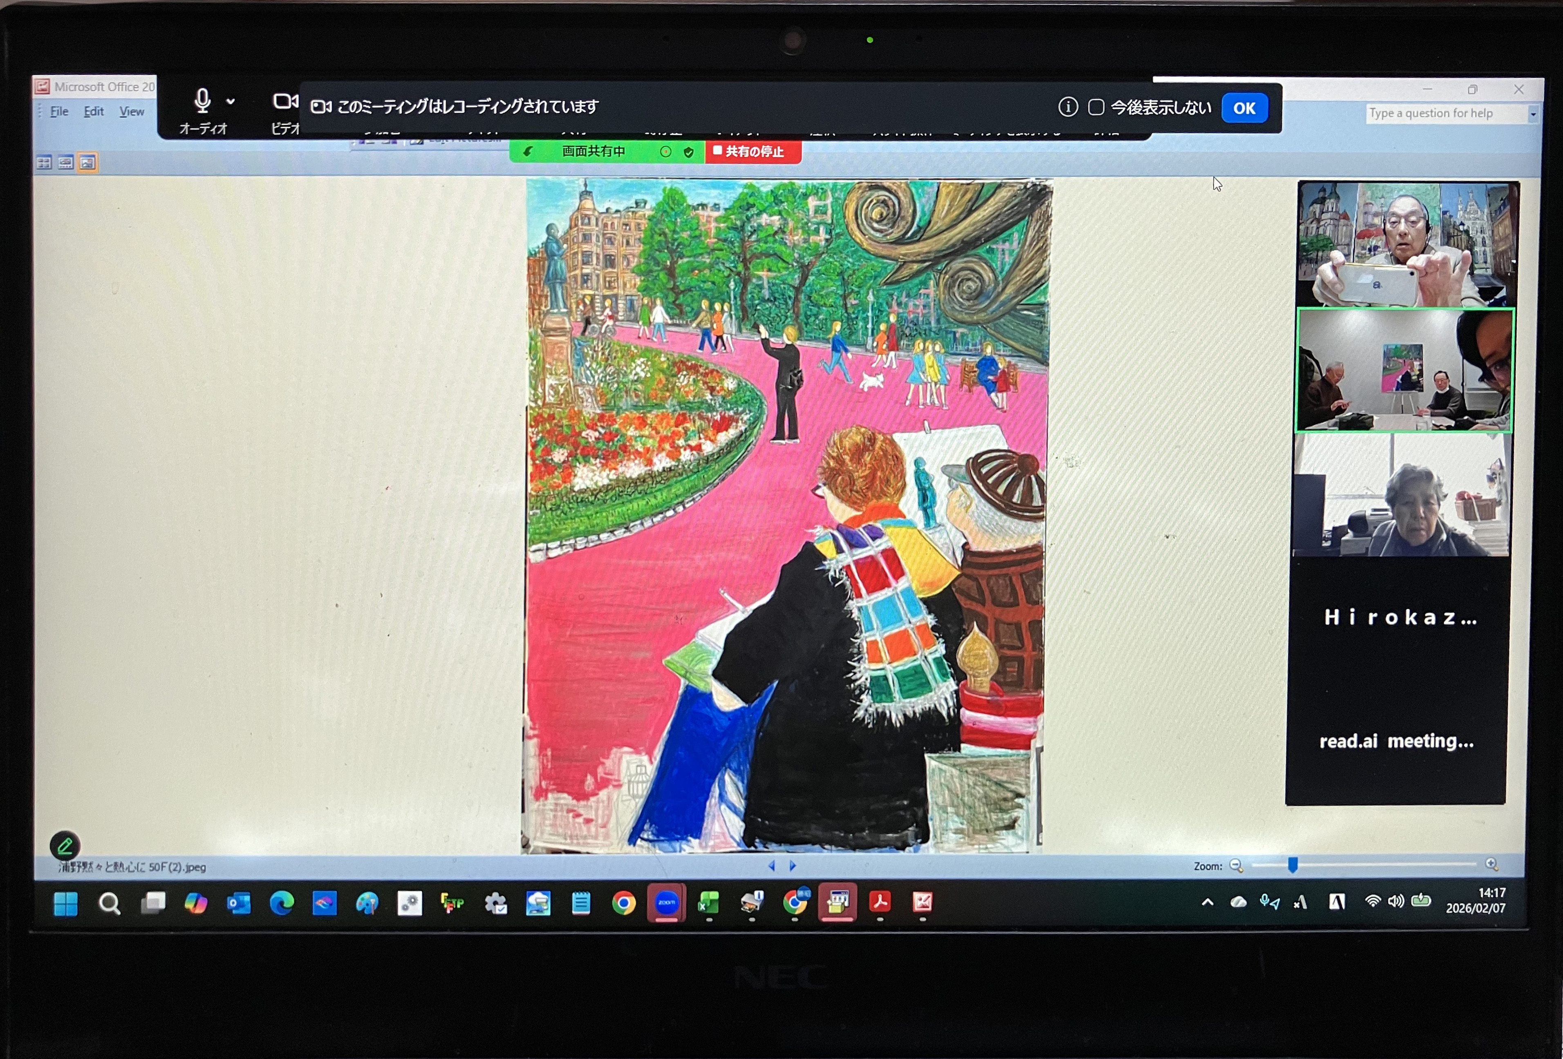Click the zoom-in magnifier icon
This screenshot has height=1059, width=1563.
(1491, 864)
